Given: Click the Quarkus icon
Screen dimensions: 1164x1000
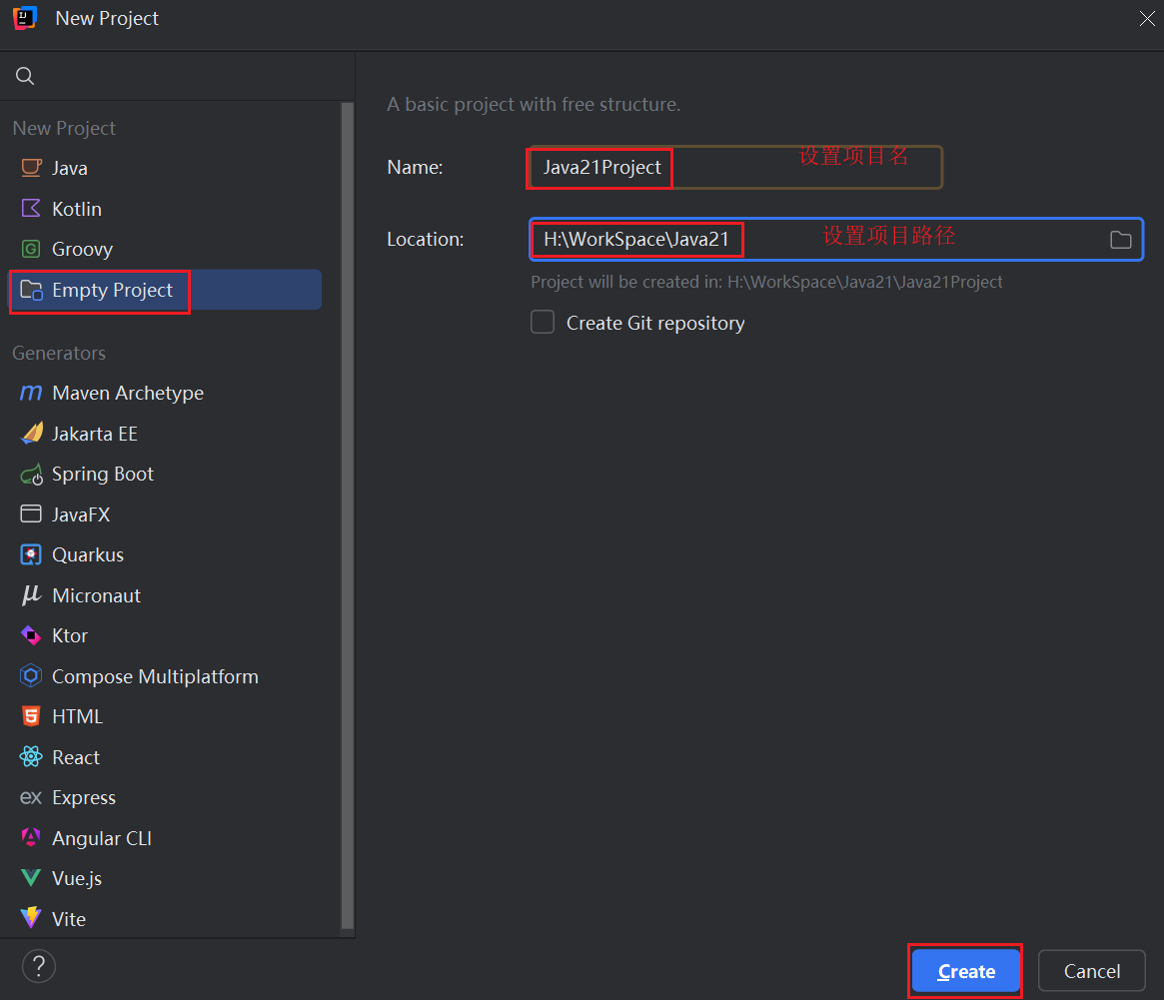Looking at the screenshot, I should click(31, 554).
